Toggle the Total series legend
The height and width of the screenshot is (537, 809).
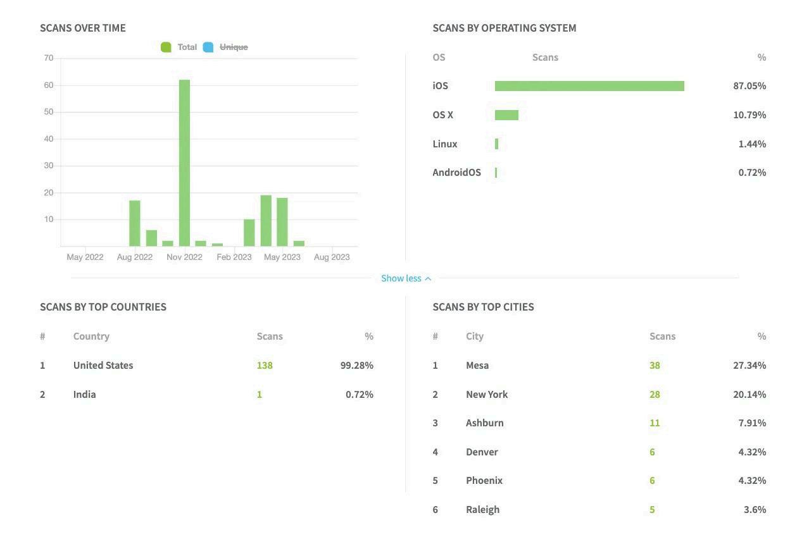[x=179, y=47]
